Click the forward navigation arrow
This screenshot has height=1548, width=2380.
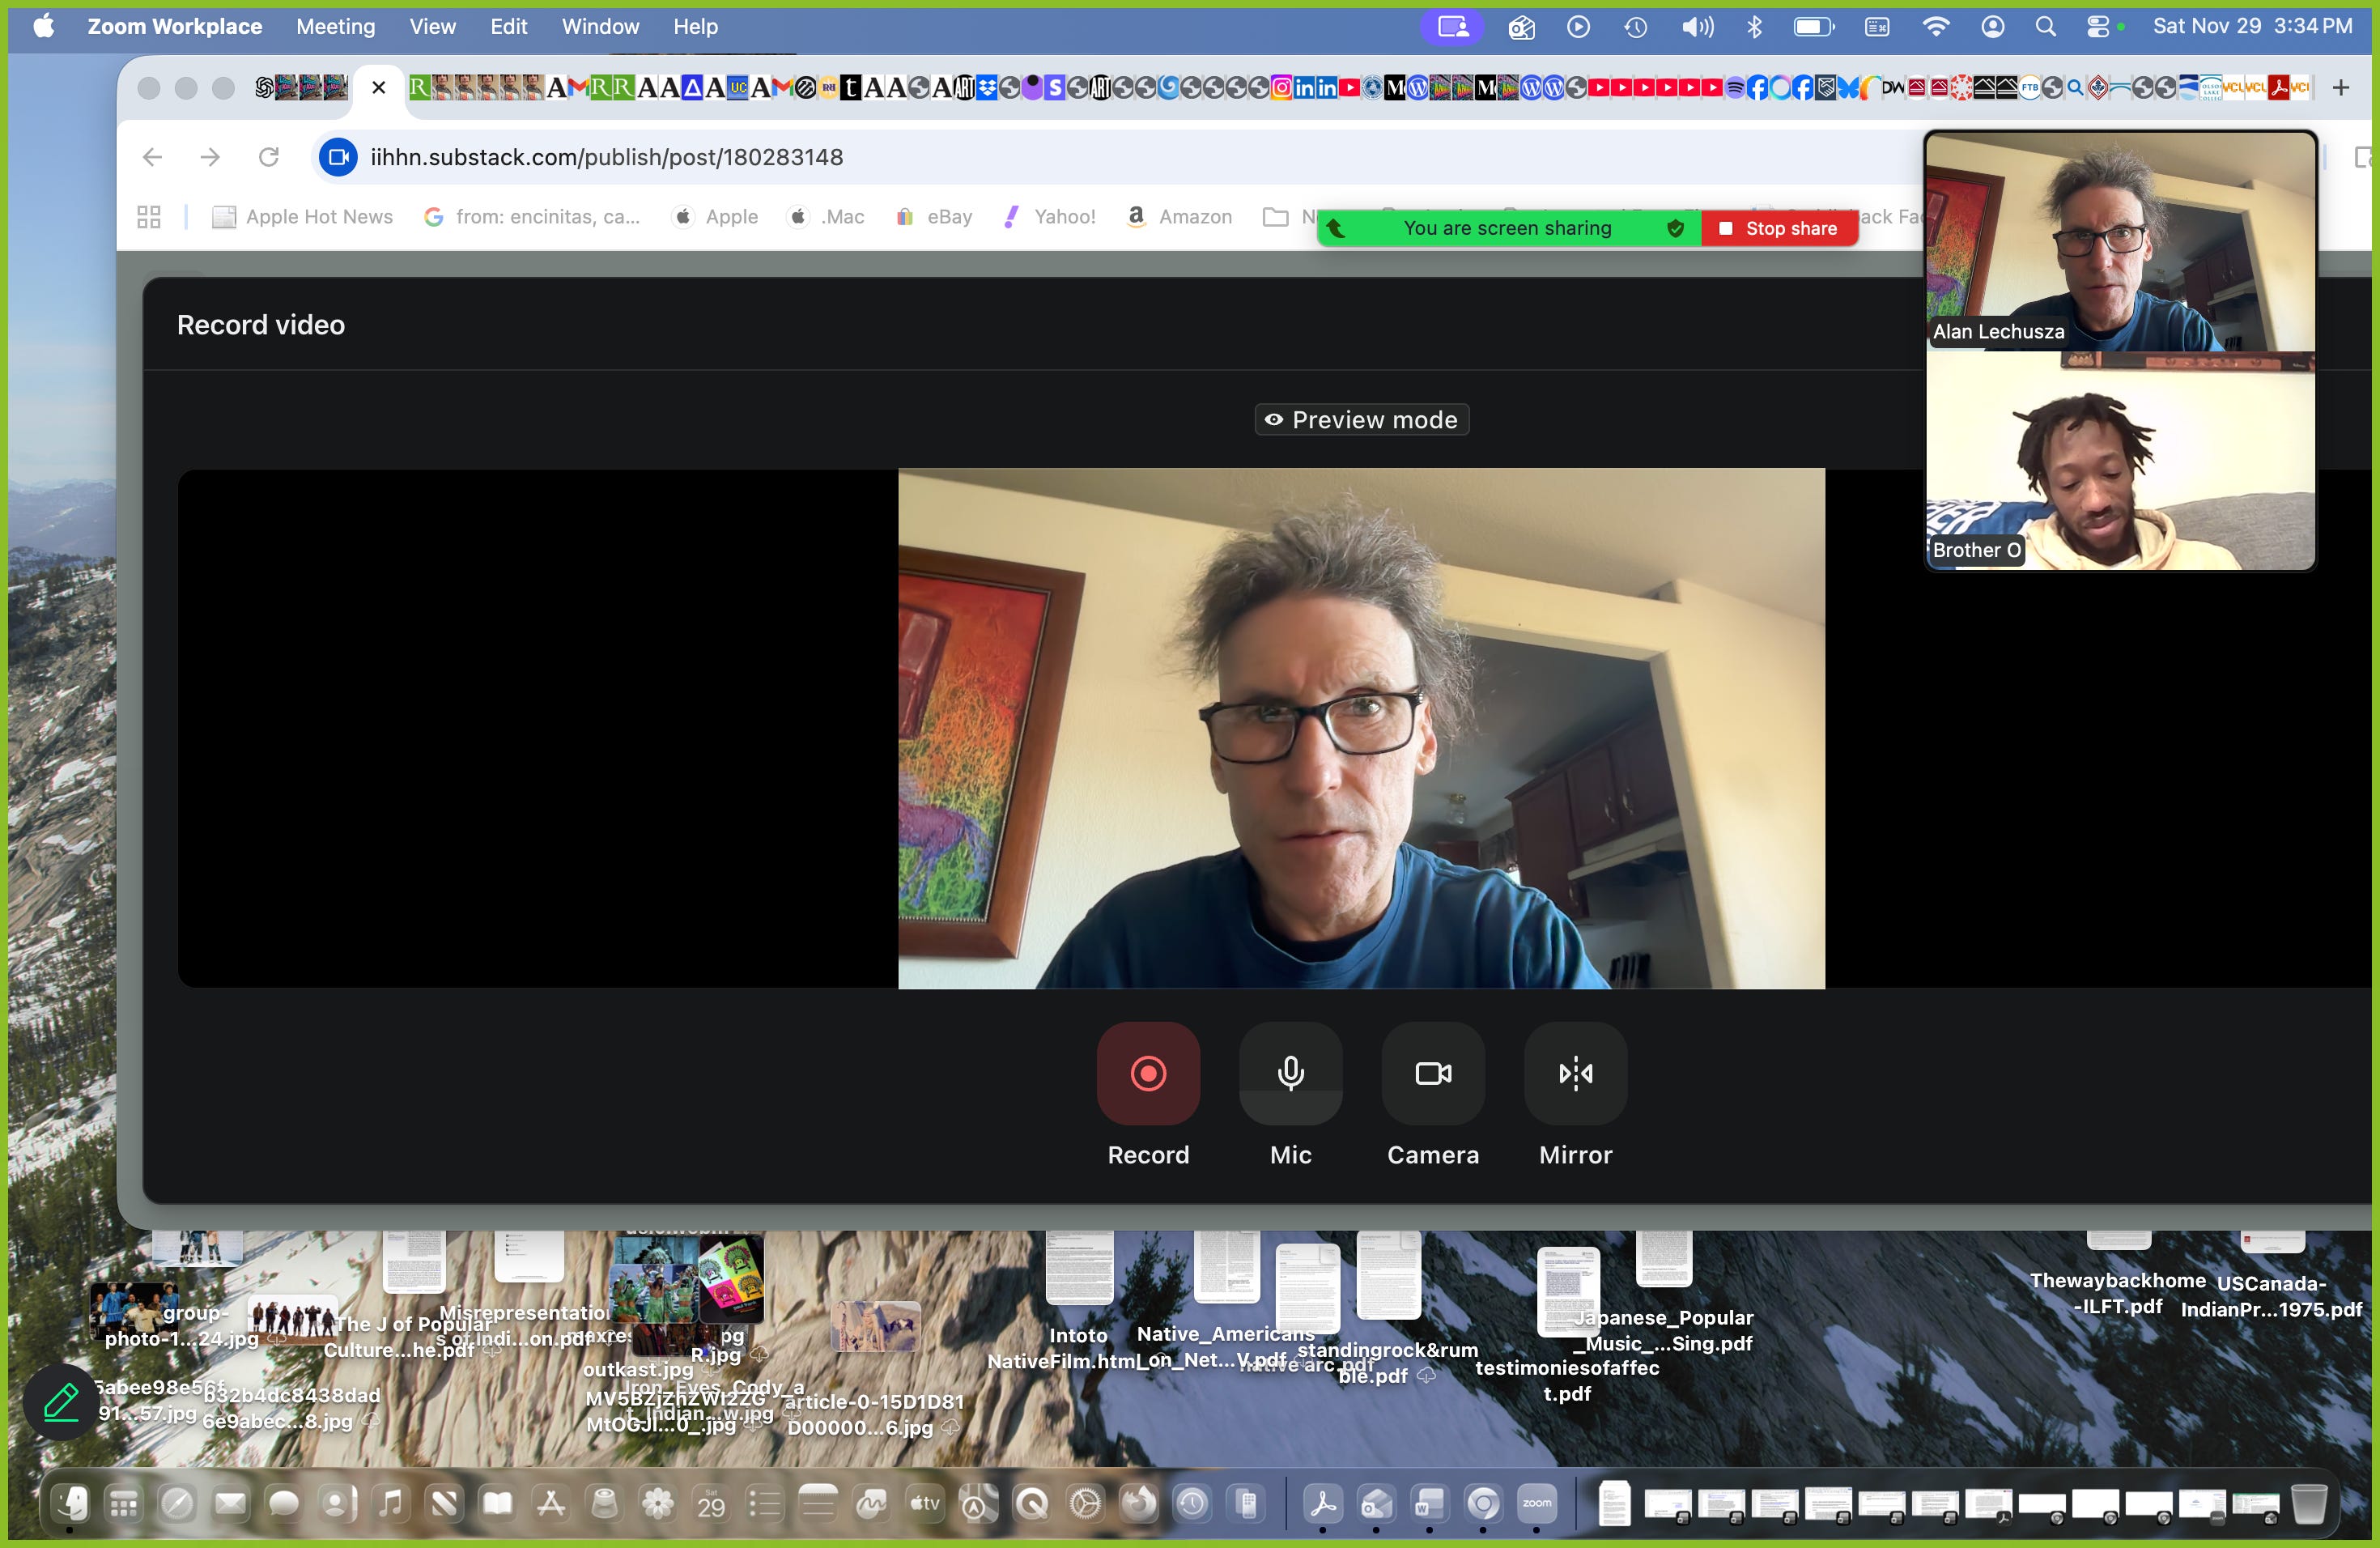click(210, 157)
